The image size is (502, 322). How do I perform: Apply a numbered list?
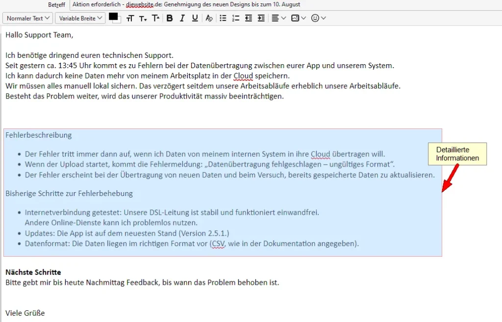(235, 18)
